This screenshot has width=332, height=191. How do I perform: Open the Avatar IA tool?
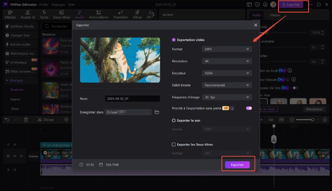tap(28, 14)
